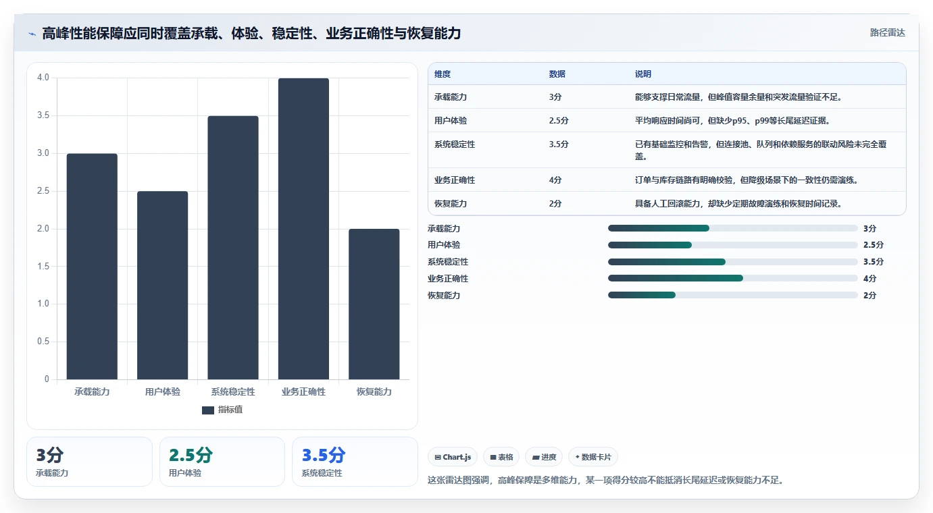Click the 恢复能力 bar in the chart
The width and height of the screenshot is (933, 513).
tap(374, 304)
